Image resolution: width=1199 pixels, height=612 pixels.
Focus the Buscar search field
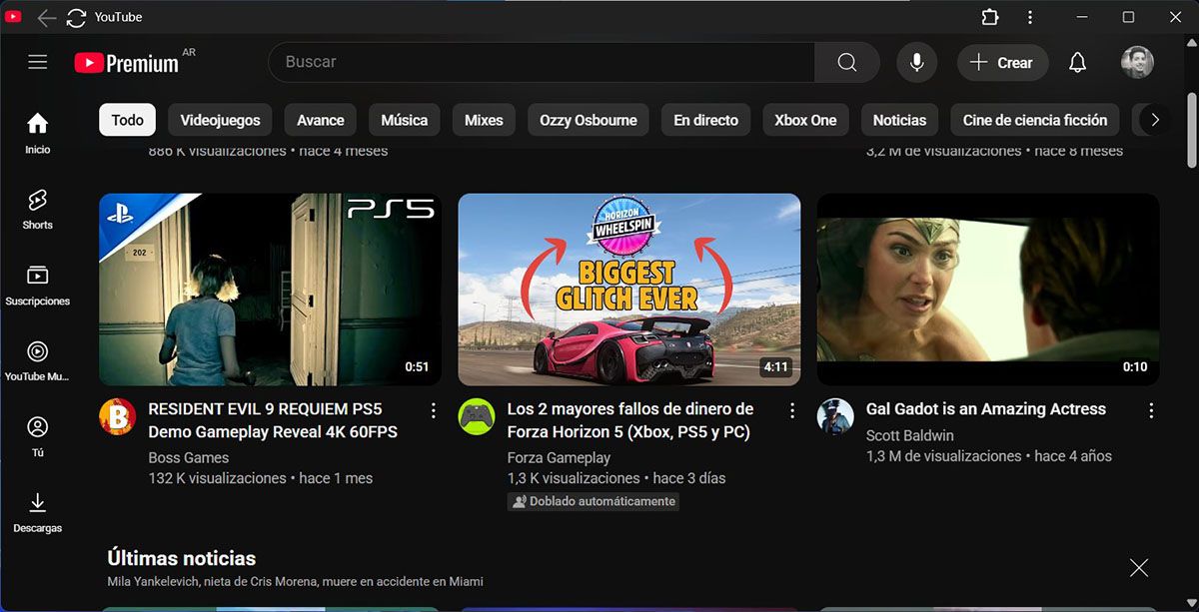point(541,62)
